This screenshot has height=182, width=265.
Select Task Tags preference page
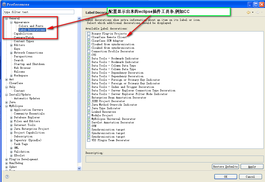pyautogui.click(x=21, y=144)
